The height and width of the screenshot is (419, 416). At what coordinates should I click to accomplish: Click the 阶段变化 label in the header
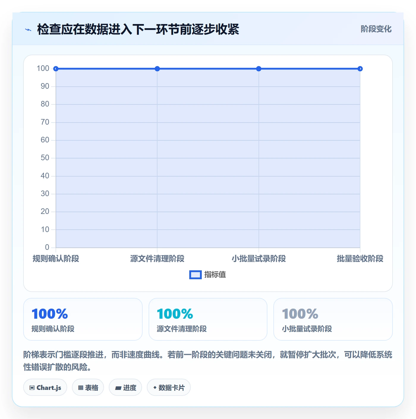tap(376, 29)
